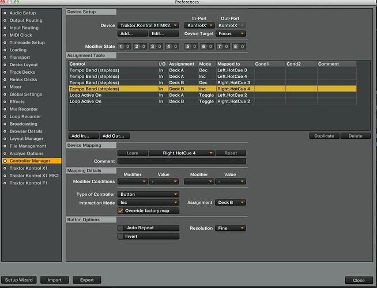Select Tempo Bend row mapped to Right.HotCue 3
377x288 pixels.
[213, 82]
